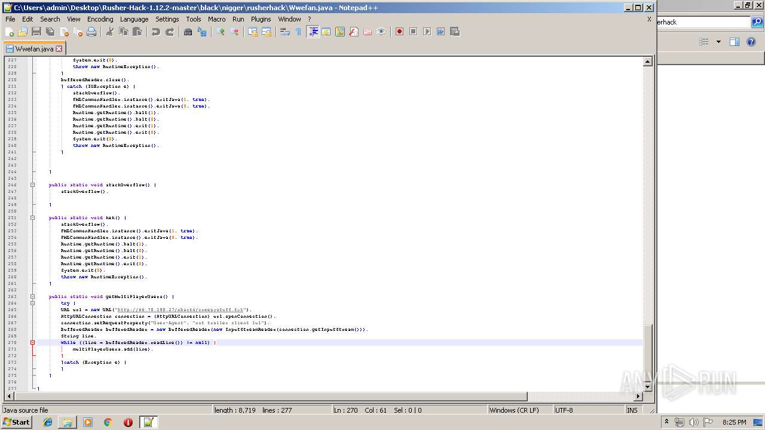Click the volume icon in system tray
This screenshot has height=430, width=765.
693,422
